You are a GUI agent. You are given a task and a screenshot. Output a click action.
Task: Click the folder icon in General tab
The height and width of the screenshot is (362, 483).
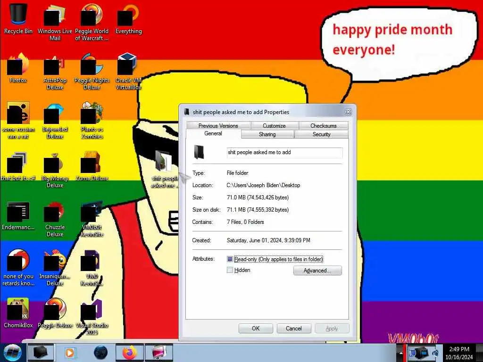pos(199,152)
